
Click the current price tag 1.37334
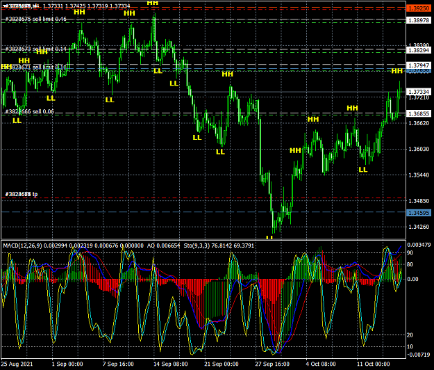[419, 92]
